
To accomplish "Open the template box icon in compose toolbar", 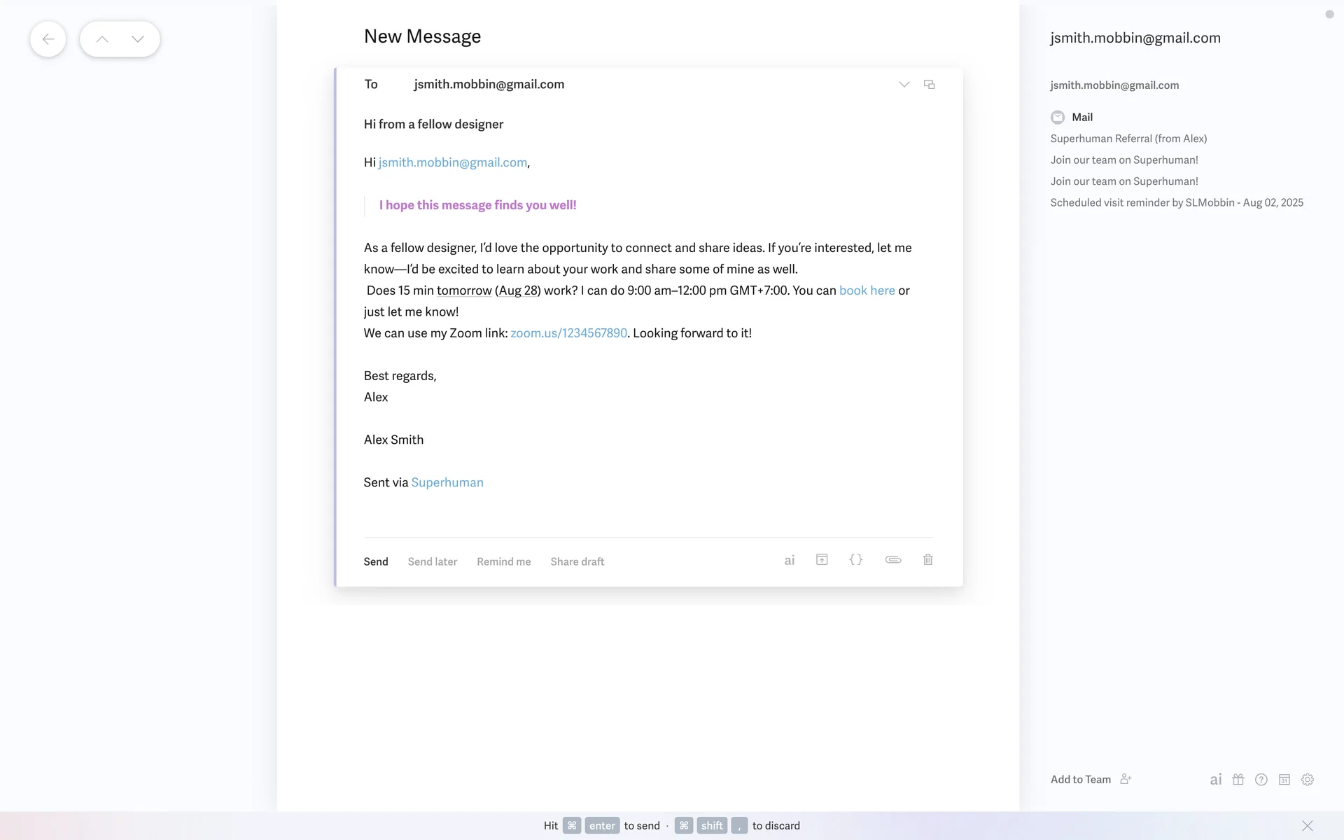I will click(x=822, y=560).
